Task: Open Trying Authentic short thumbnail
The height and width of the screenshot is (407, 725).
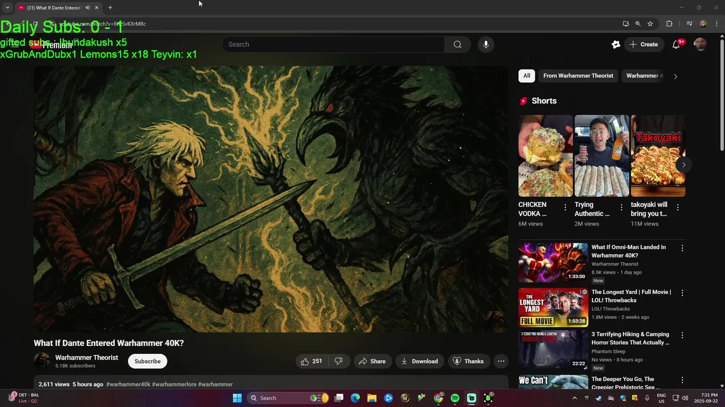Action: [602, 156]
